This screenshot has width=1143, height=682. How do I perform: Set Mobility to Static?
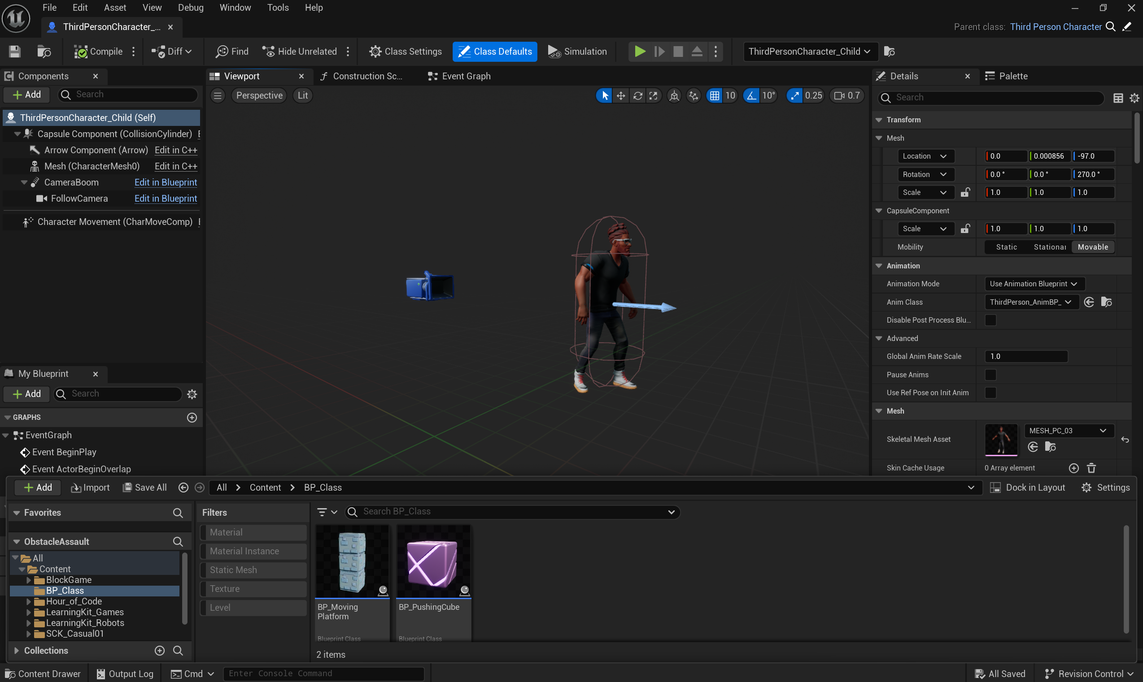(1006, 247)
